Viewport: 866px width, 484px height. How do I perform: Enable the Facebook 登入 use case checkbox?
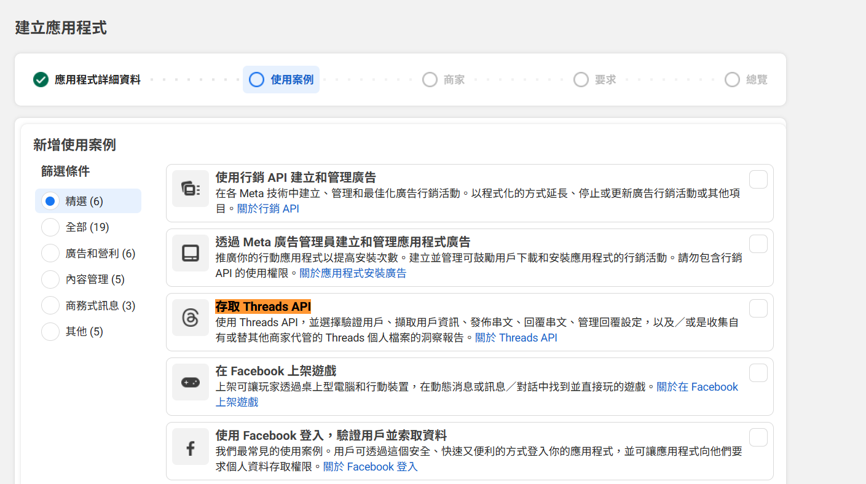pos(758,437)
